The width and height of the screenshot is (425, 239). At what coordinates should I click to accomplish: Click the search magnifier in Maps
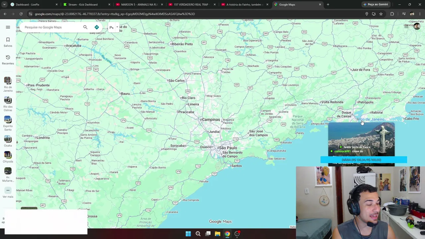(x=85, y=27)
